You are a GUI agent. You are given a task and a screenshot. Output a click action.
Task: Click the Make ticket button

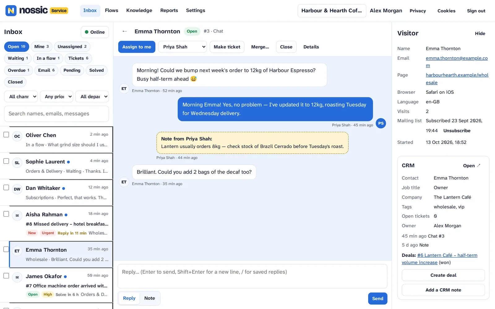pos(227,47)
